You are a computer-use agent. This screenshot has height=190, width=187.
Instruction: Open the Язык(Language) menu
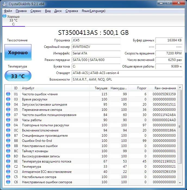pos(93,11)
